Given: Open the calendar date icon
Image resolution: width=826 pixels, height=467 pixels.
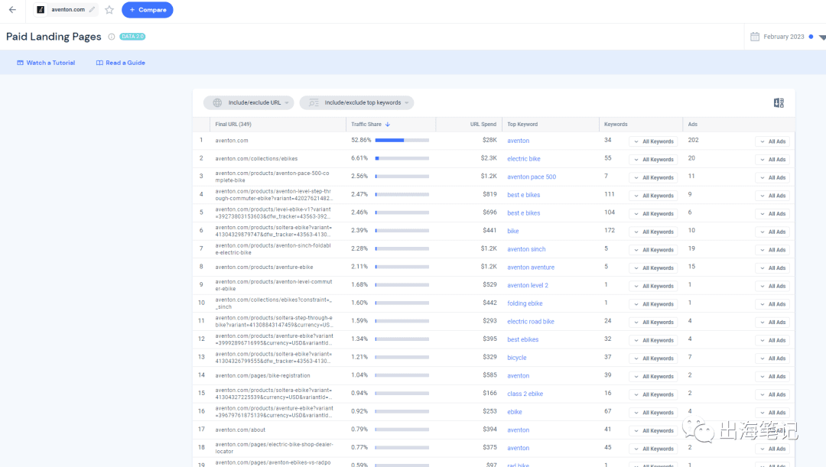Looking at the screenshot, I should pyautogui.click(x=754, y=37).
